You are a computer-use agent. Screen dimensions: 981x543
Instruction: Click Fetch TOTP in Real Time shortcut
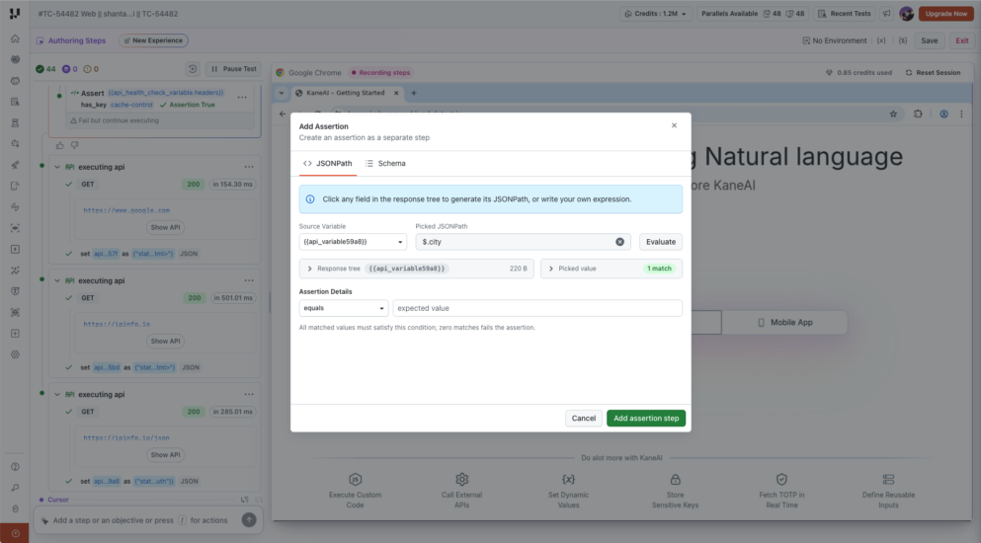click(x=781, y=491)
